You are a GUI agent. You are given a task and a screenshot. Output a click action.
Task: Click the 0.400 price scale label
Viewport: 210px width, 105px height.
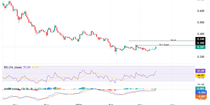tap(201, 34)
